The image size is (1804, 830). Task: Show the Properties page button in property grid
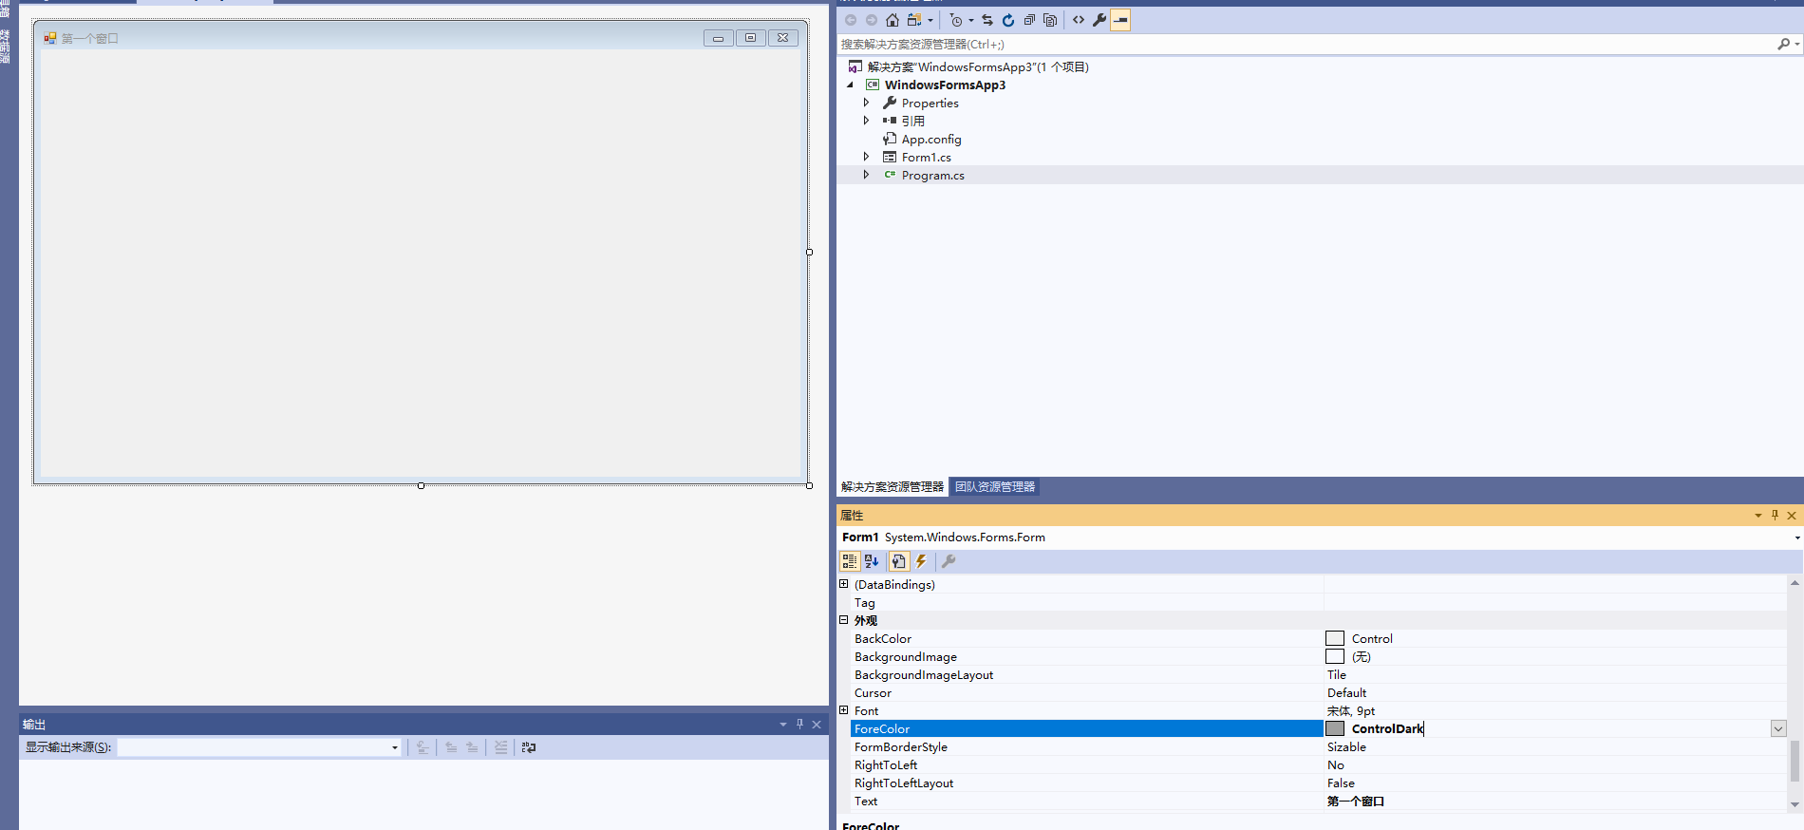point(898,561)
